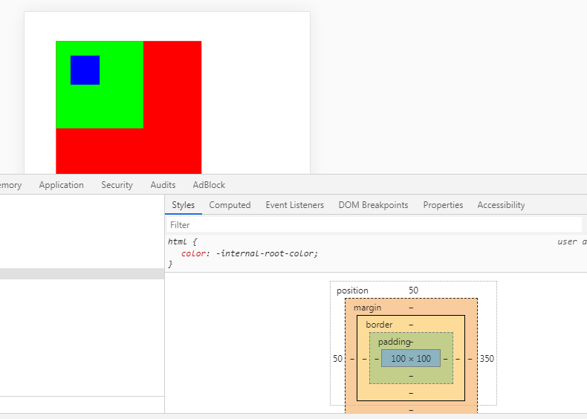Click the Filter styles input field

pos(374,225)
